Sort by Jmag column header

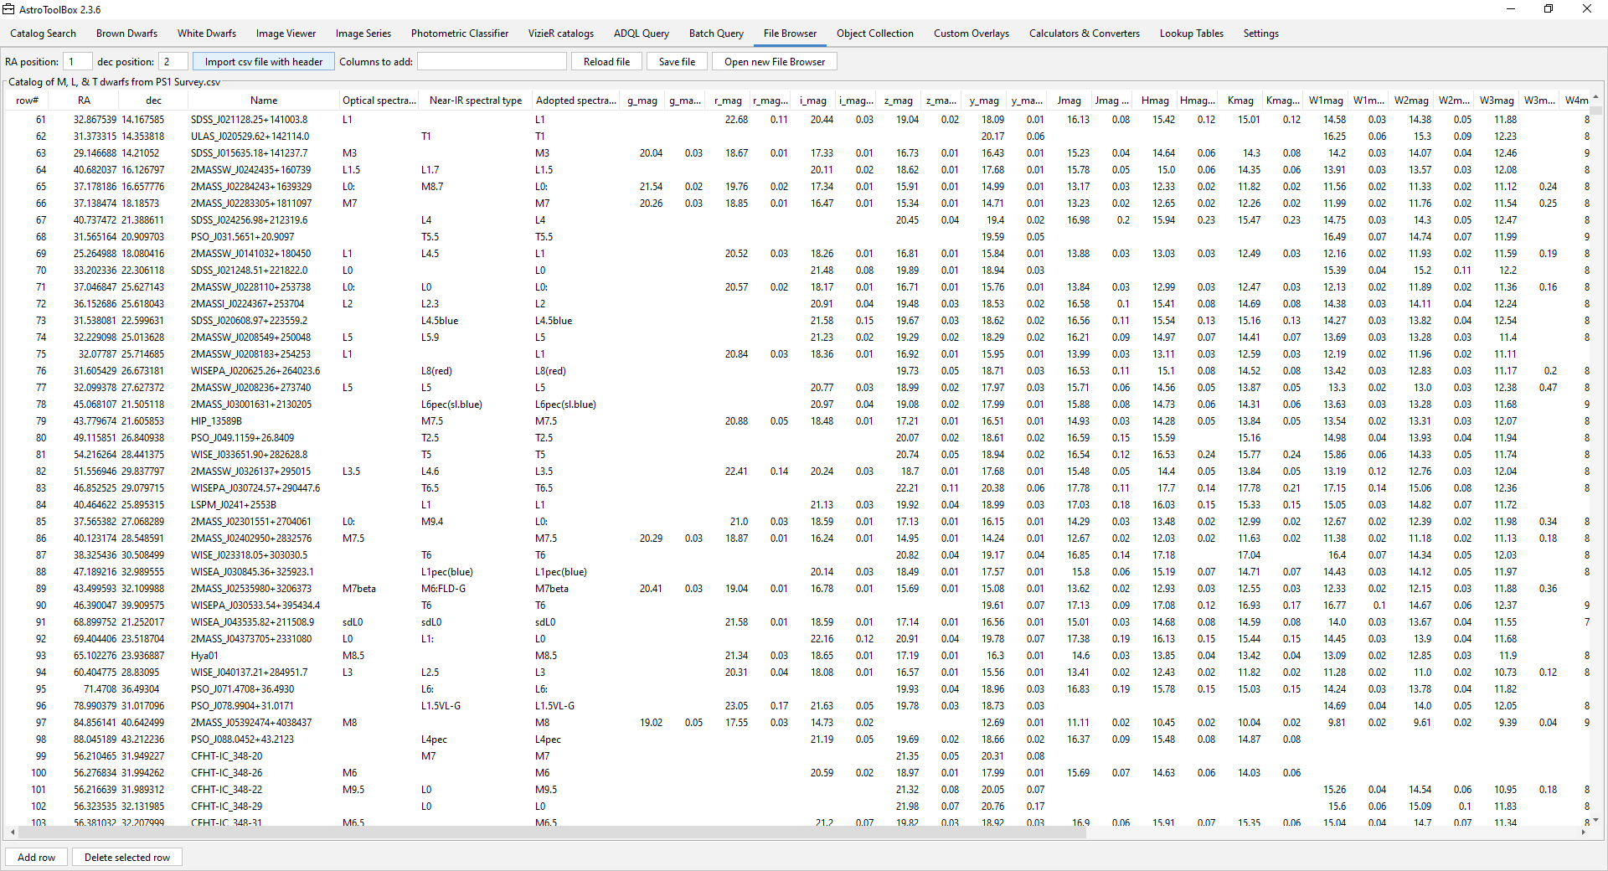point(1069,100)
